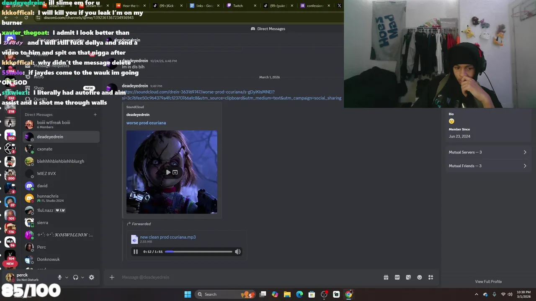
Task: Pause the new clean prod ccuriana audio
Action: point(136,252)
